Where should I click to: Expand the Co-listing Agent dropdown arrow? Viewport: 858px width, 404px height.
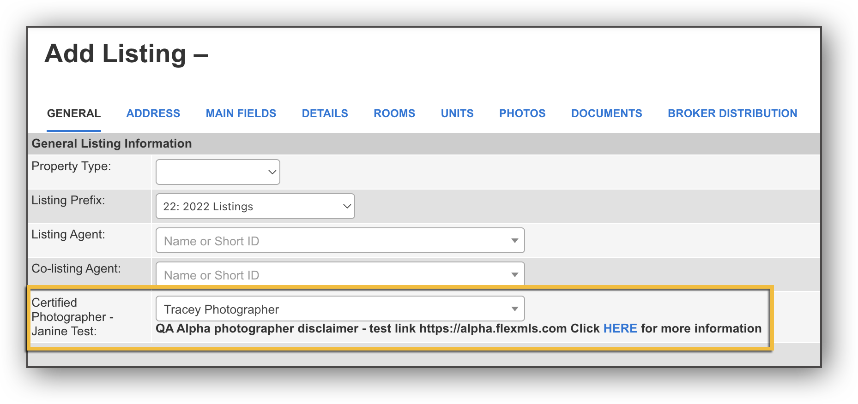[x=514, y=275]
